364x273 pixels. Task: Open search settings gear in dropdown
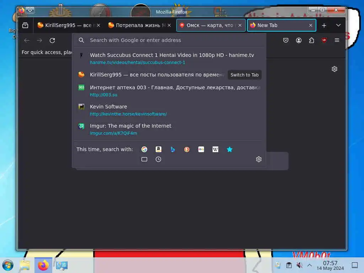(x=259, y=159)
